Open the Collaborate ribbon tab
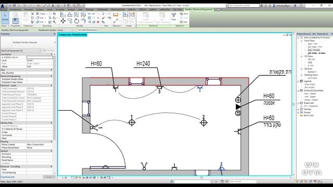333x187 pixels. point(102,9)
